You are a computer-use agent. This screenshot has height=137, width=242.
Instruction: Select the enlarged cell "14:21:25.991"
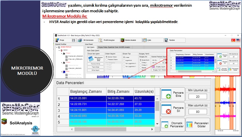coord(88,98)
